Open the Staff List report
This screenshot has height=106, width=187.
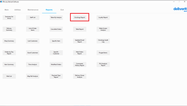(33, 17)
